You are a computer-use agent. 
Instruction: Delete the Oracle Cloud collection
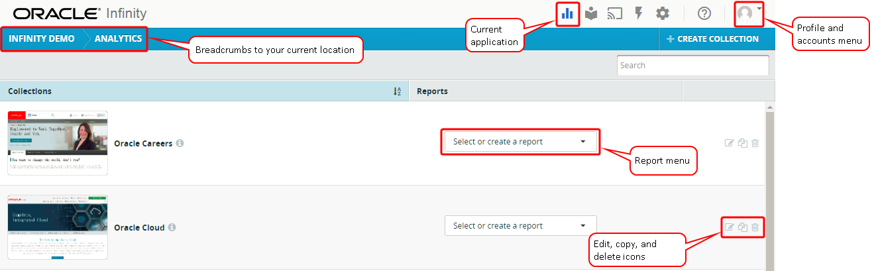(755, 227)
